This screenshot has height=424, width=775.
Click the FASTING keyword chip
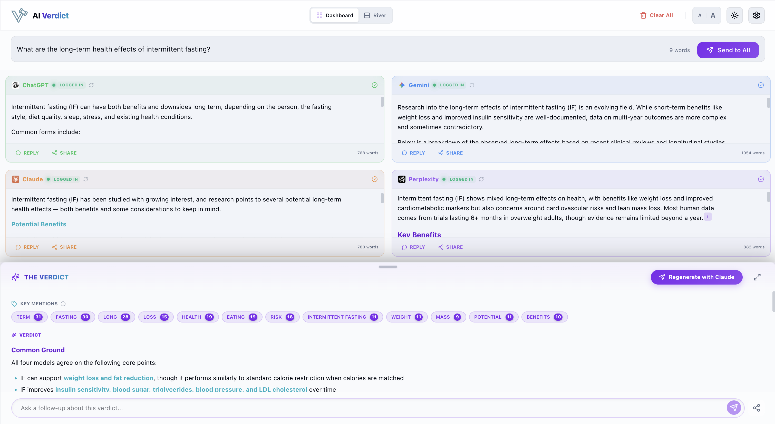point(73,317)
